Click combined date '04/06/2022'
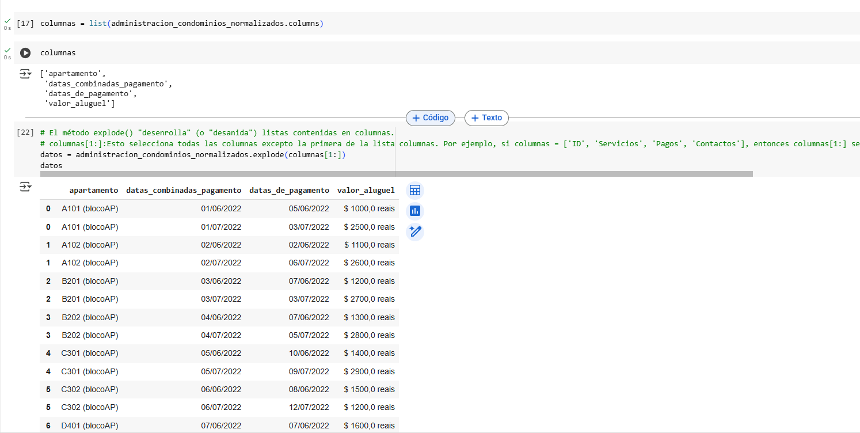 [x=221, y=317]
